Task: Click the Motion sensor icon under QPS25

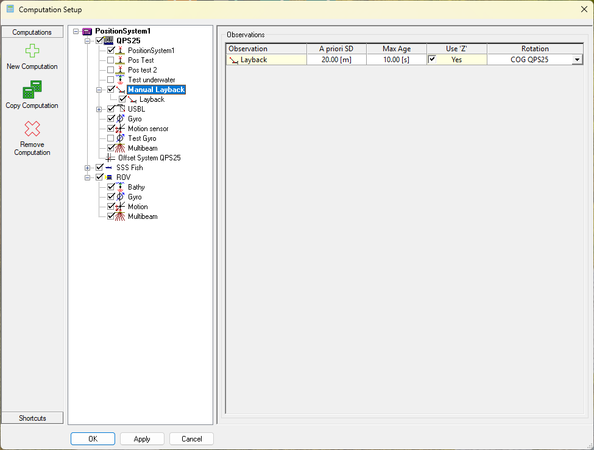Action: pyautogui.click(x=121, y=129)
